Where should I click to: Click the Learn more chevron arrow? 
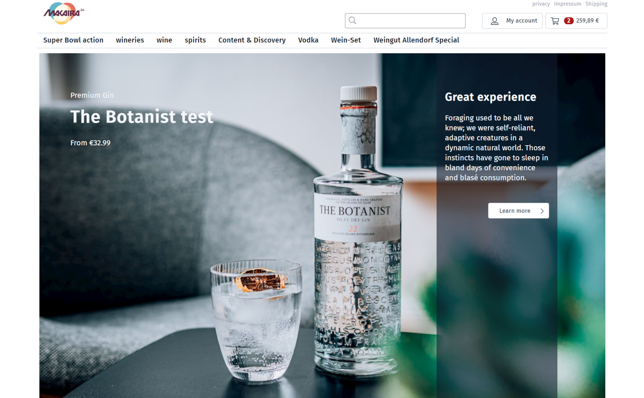(542, 211)
